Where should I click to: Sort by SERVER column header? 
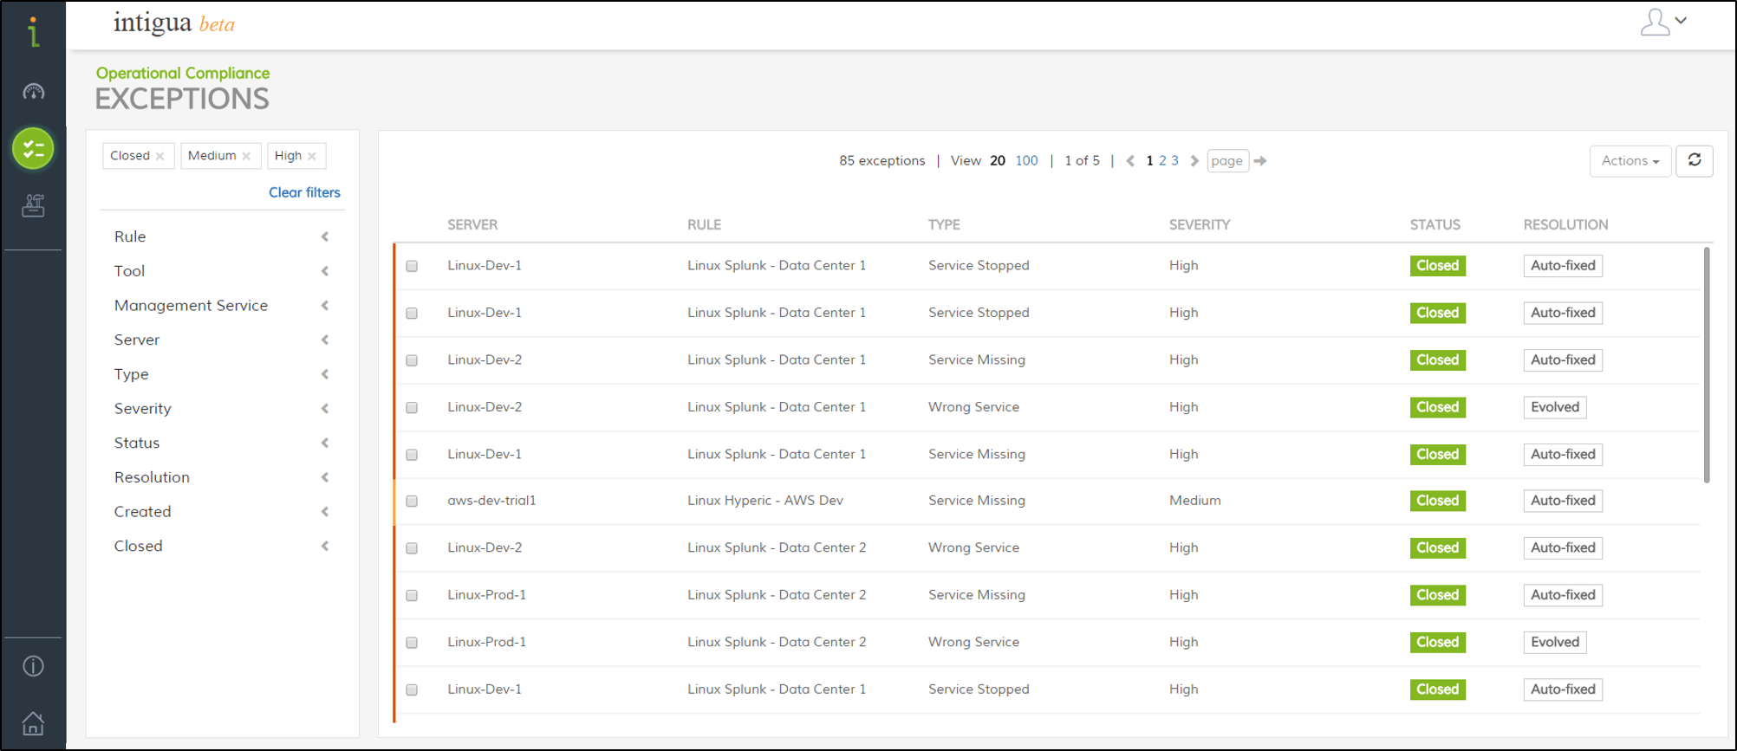[472, 225]
